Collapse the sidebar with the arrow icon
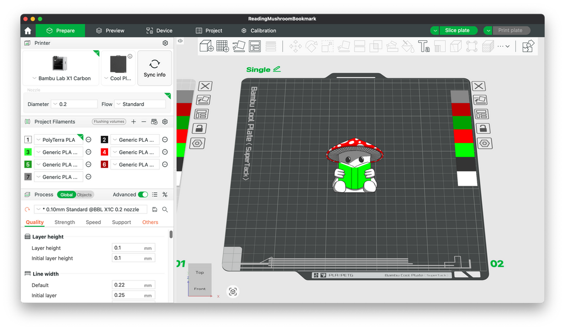 (180, 41)
